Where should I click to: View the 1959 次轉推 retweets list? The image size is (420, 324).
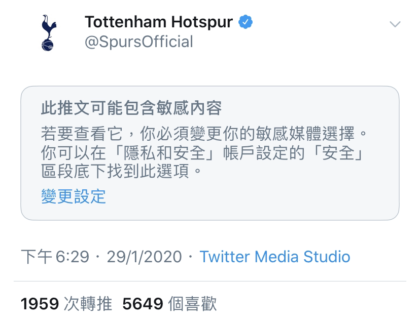pos(66,304)
